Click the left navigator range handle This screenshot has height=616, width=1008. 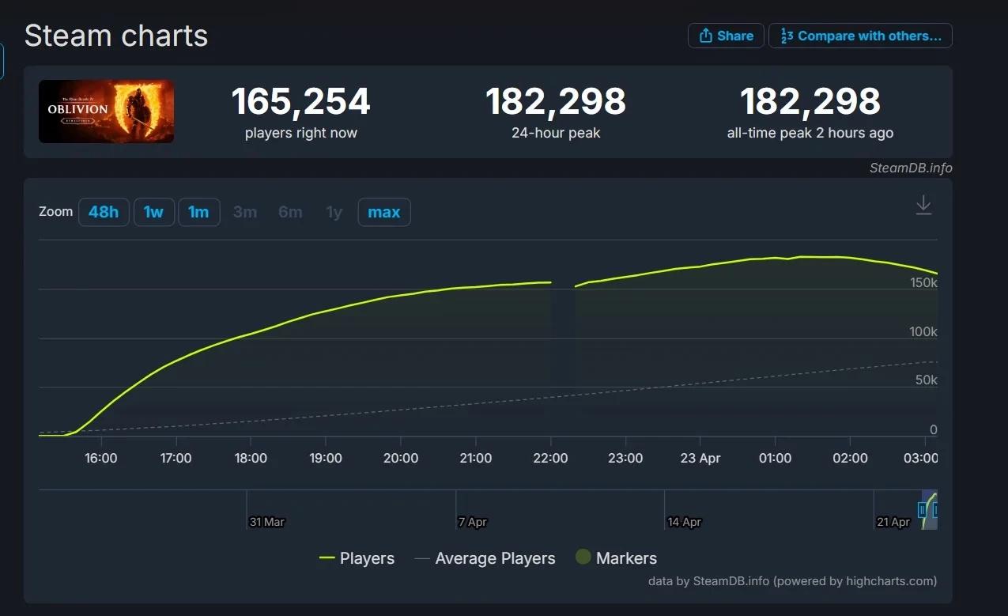(x=922, y=510)
